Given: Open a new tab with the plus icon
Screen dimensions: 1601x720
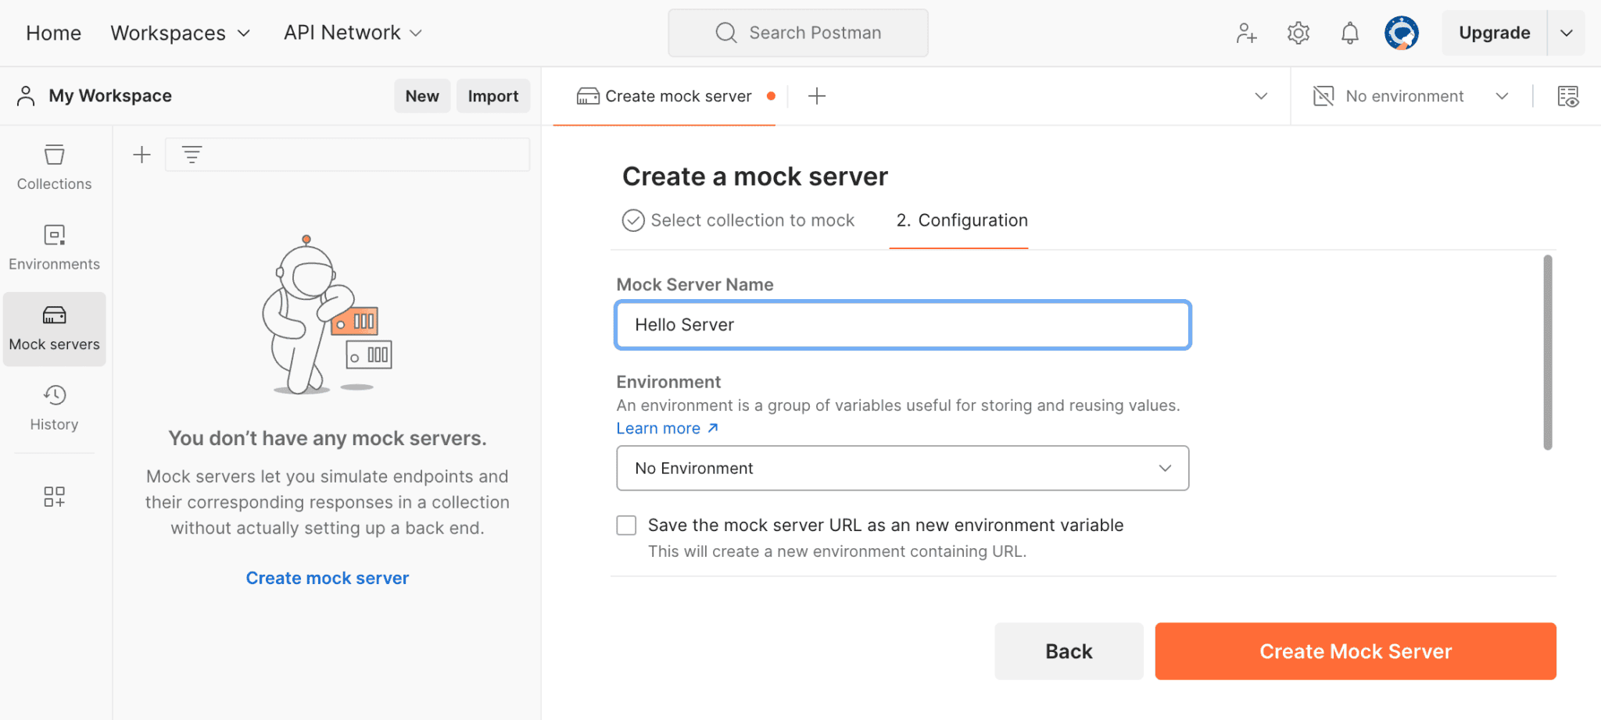Looking at the screenshot, I should (816, 95).
